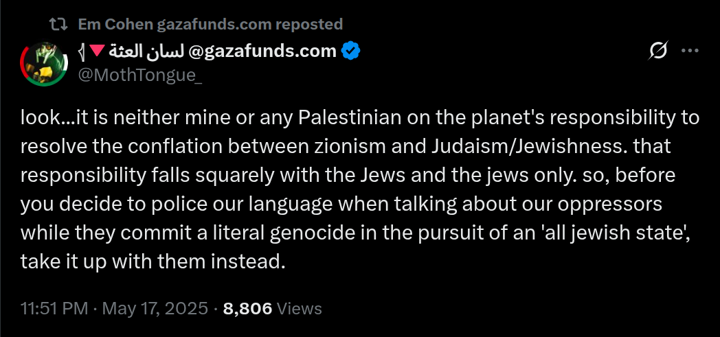
Task: Click the post's first line starting 'look...it'
Action: (360, 118)
